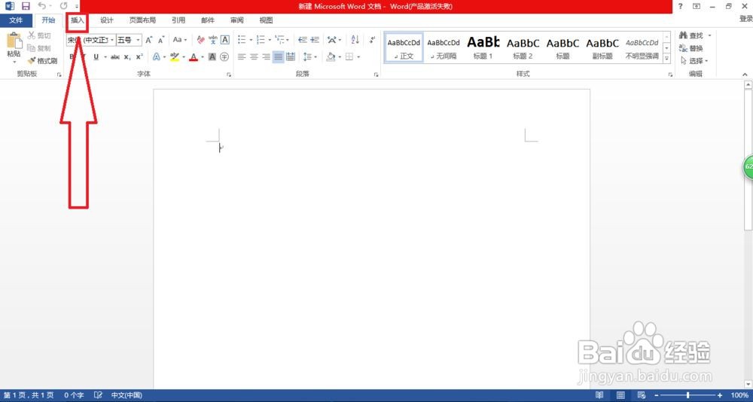Screen dimensions: 753x402
Task: Expand the Paste options arrow
Action: tap(14, 62)
